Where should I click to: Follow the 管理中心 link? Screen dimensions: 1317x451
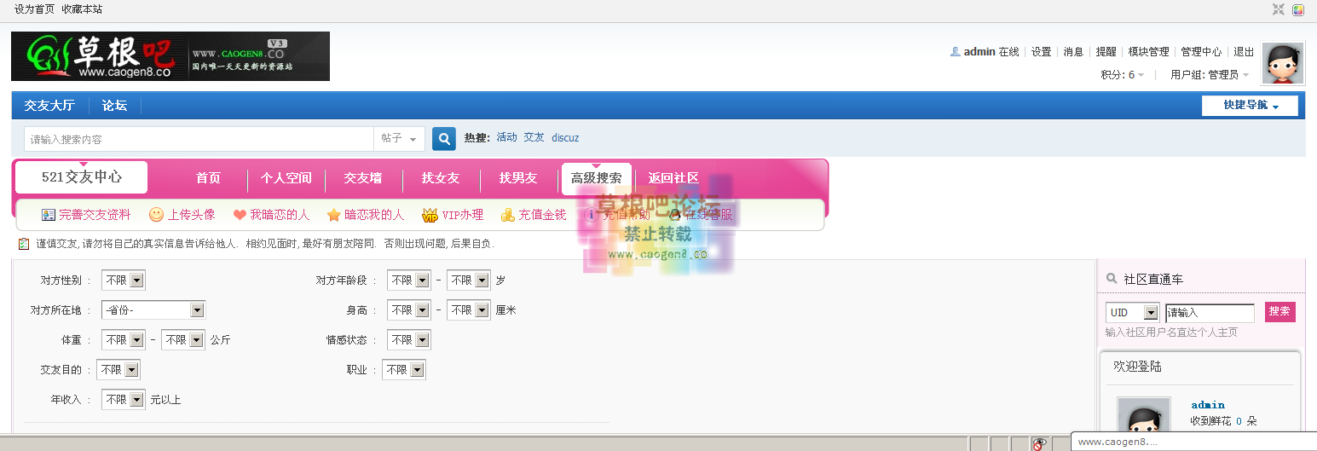coord(1200,52)
